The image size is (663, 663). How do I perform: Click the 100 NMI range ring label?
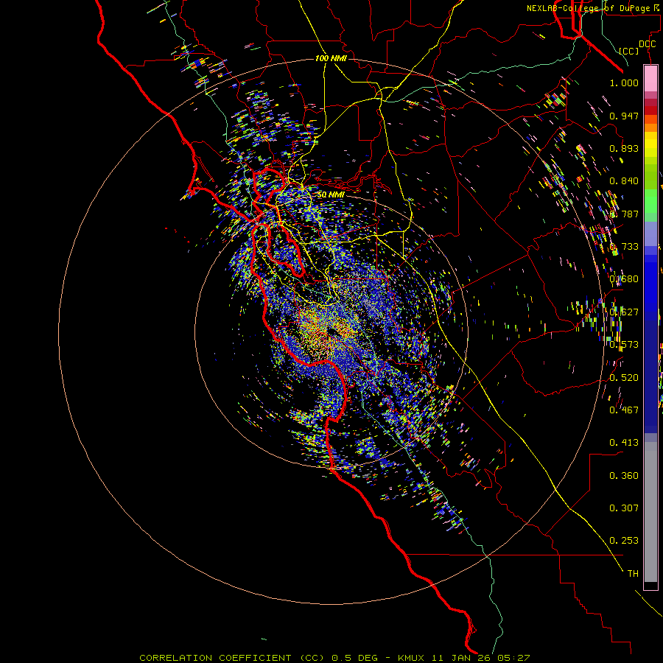coord(331,58)
